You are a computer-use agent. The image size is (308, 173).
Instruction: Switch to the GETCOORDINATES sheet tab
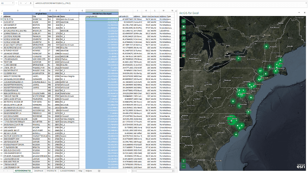click(23, 171)
